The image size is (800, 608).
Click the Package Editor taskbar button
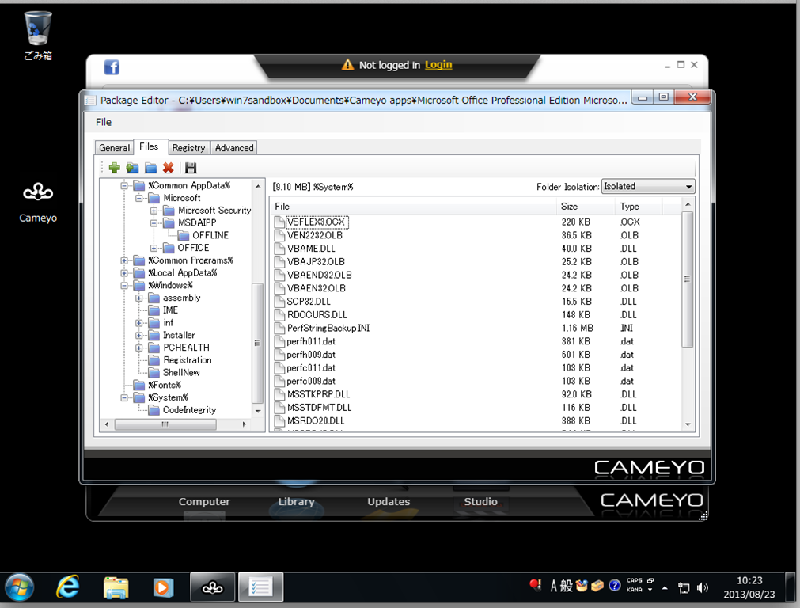pos(260,587)
